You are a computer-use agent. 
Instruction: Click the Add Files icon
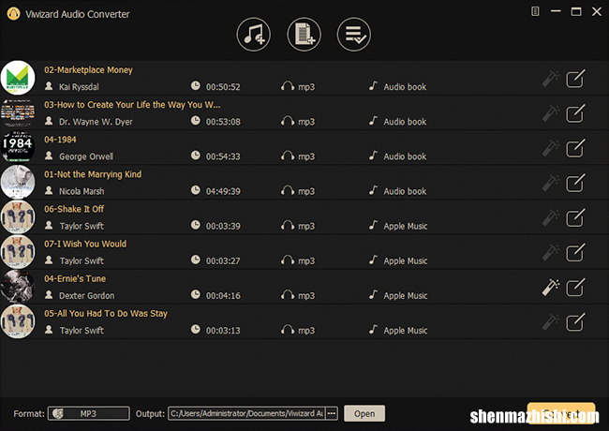(304, 35)
